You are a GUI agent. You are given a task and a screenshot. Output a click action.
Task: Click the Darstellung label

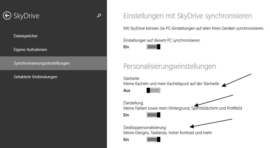click(133, 103)
